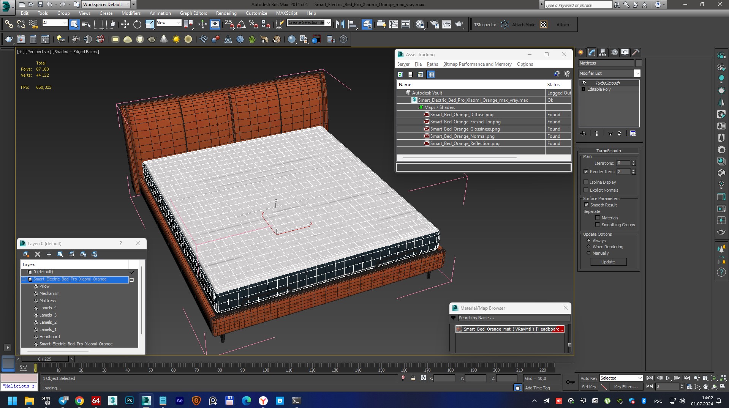This screenshot has height=408, width=729.
Task: Open the Modify panel tab icon
Action: [592, 52]
